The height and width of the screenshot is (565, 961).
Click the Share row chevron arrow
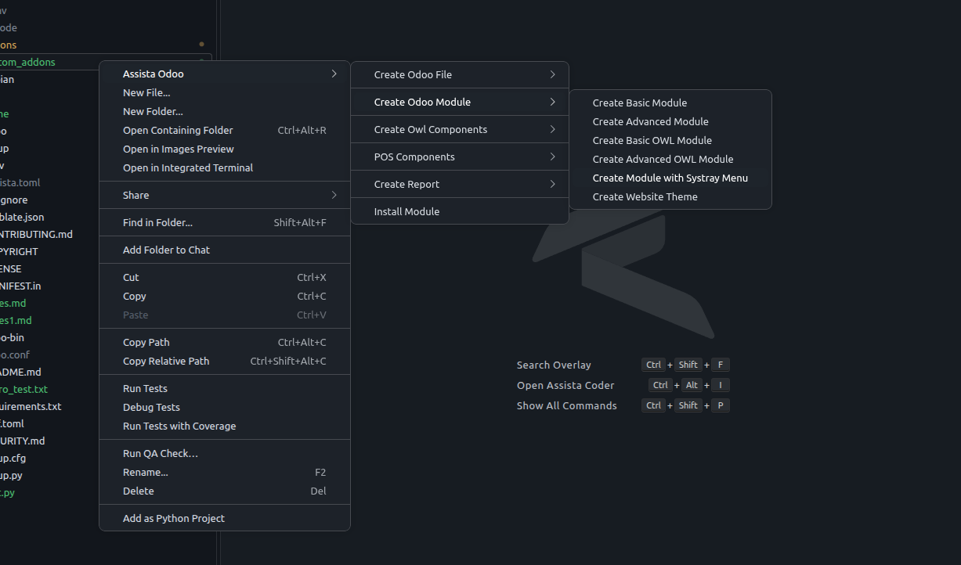tap(334, 195)
